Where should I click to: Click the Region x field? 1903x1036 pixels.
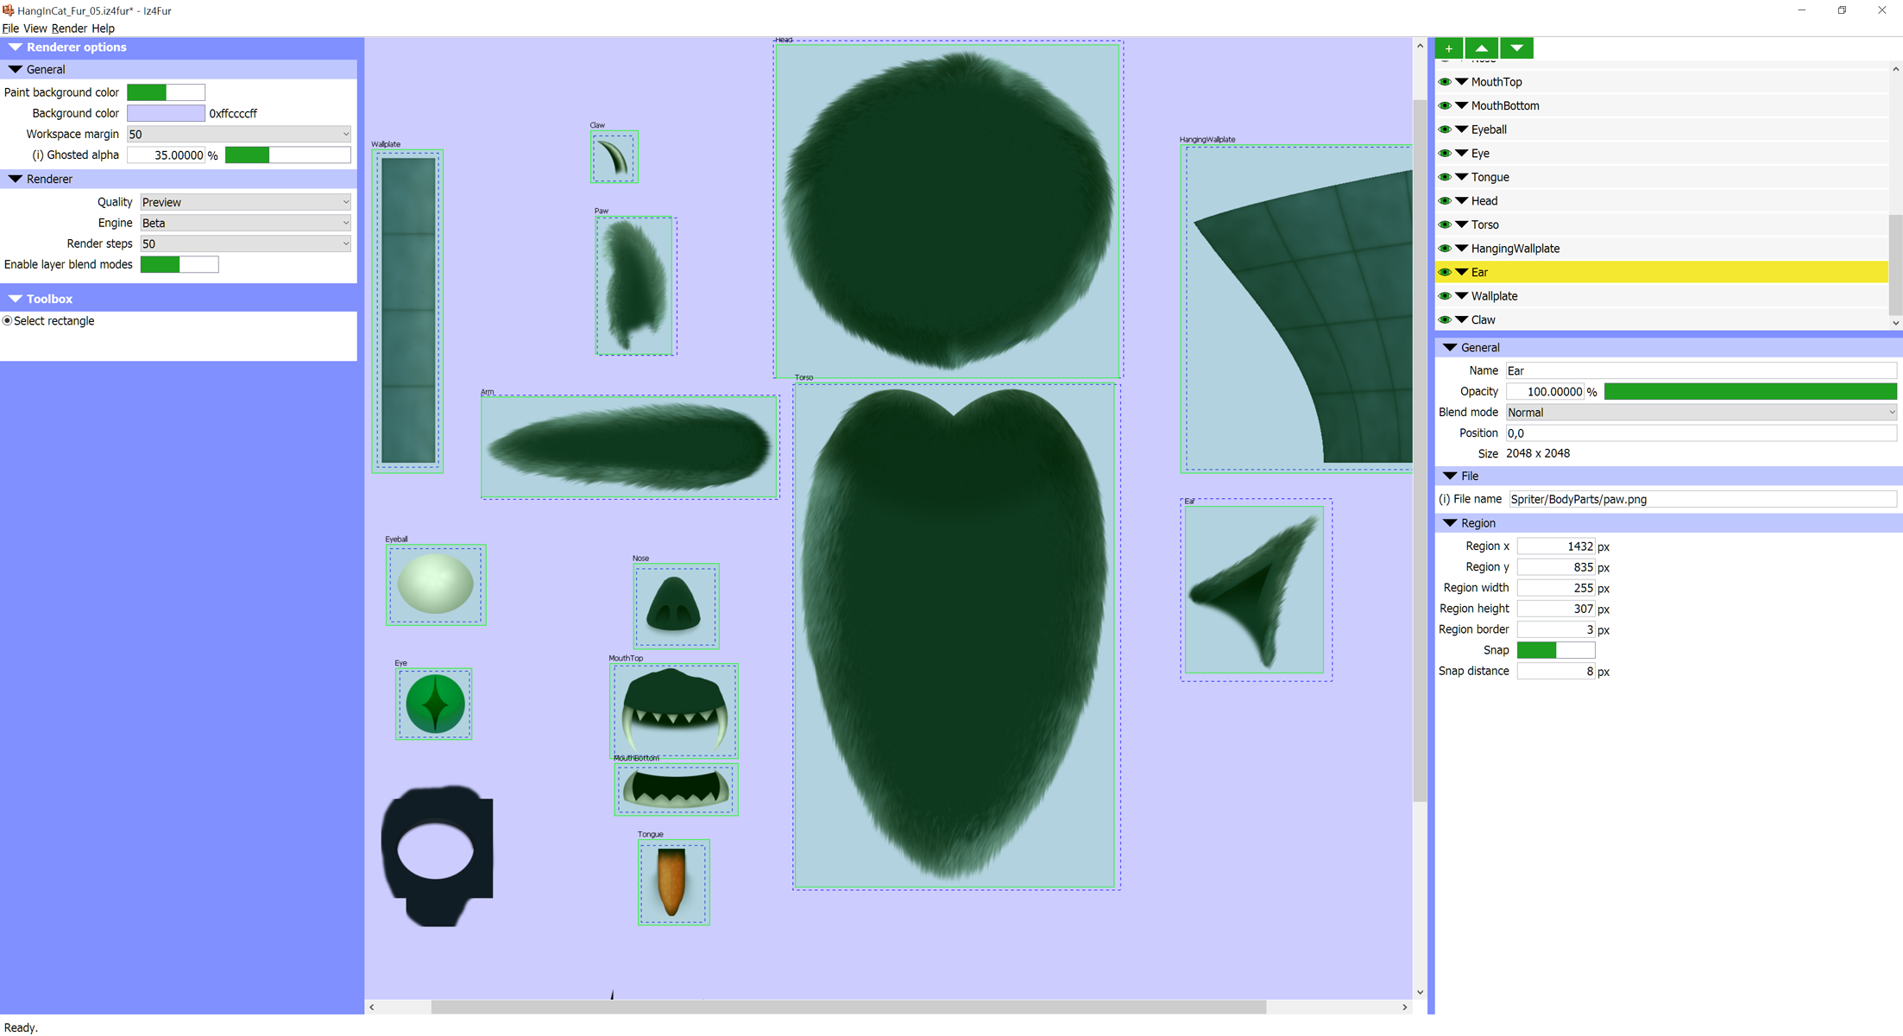(1556, 546)
